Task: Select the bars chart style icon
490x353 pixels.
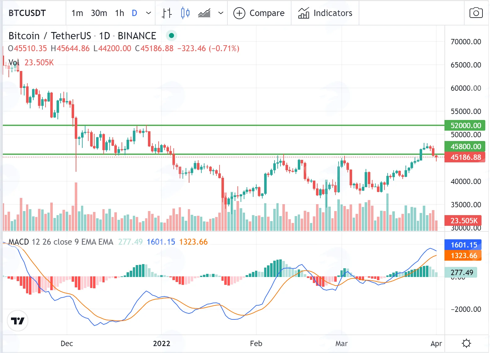Action: (x=167, y=13)
